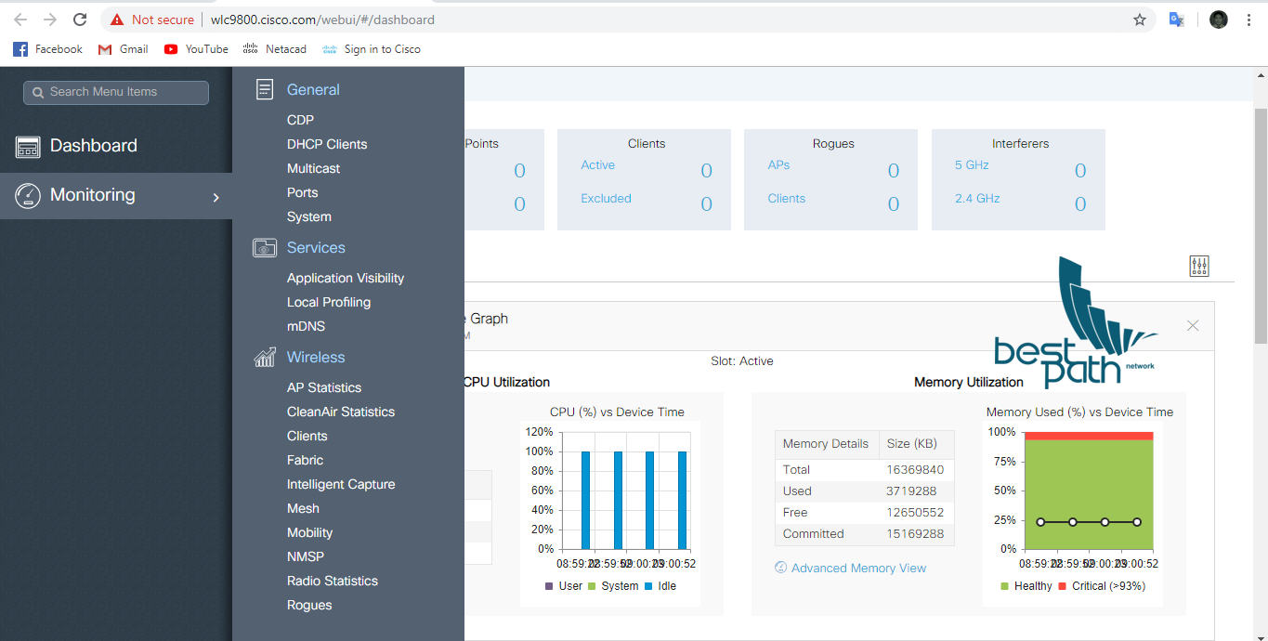Click the Services section icon
1268x641 pixels.
click(x=264, y=247)
